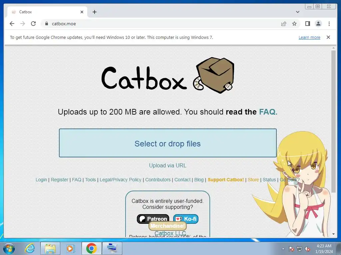Open the Tools link

pos(90,180)
